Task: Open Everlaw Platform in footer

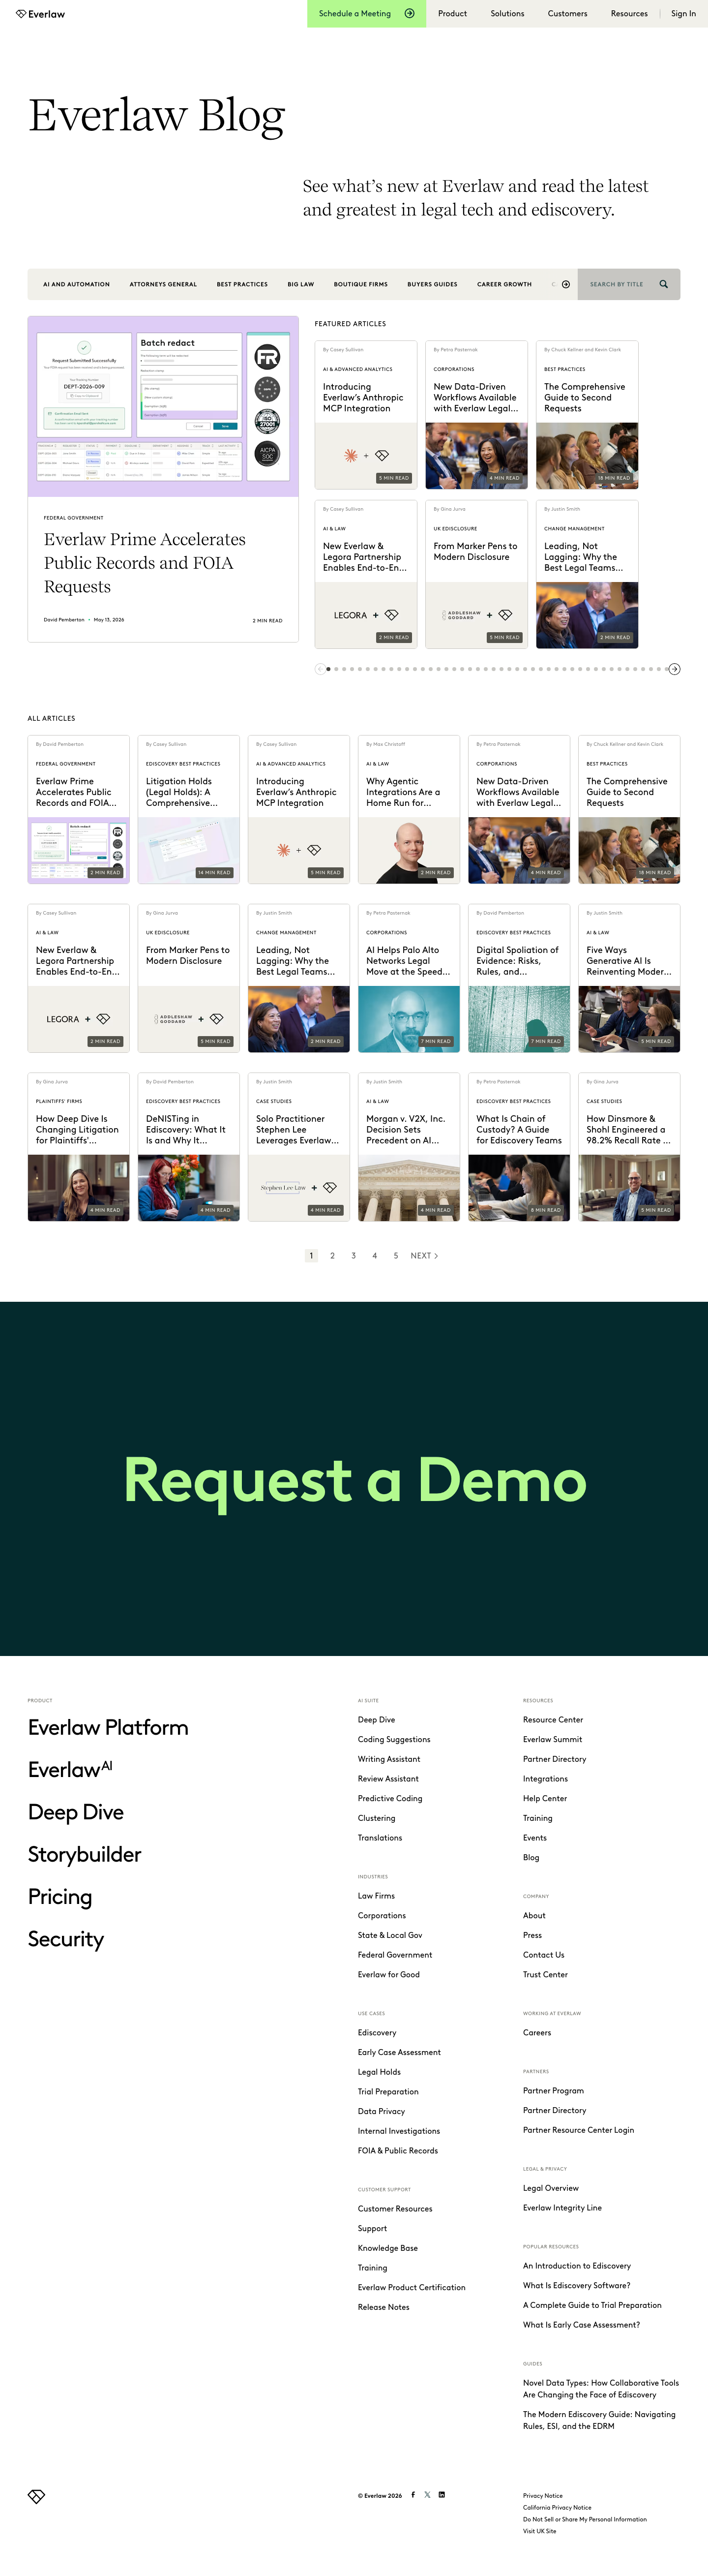Action: (108, 1728)
